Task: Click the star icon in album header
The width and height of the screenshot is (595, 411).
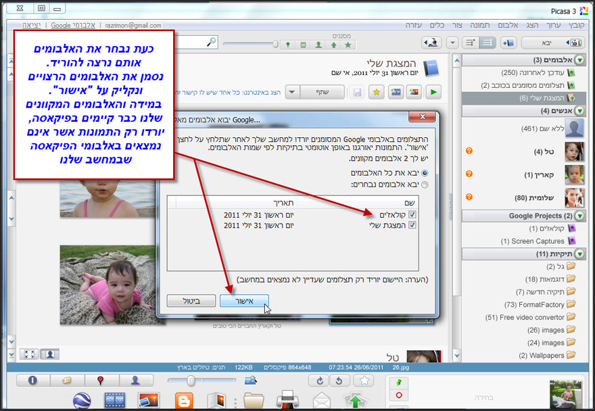Action: coord(376,92)
